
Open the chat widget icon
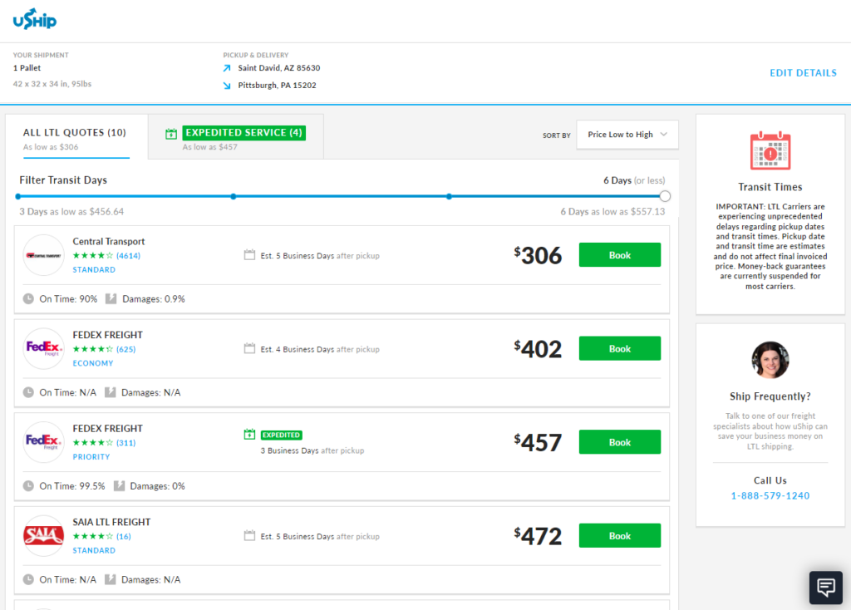coord(825,588)
